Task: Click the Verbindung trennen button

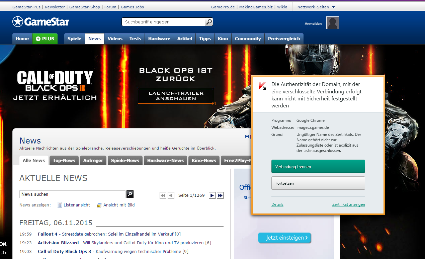Action: coord(318,166)
